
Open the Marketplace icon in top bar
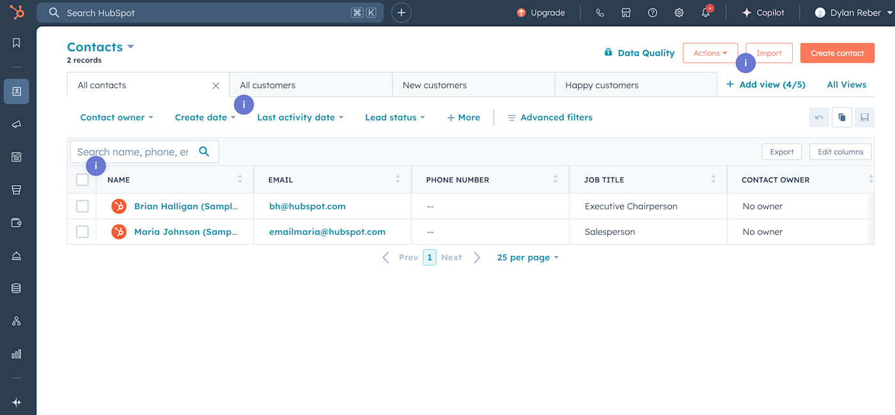[x=626, y=13]
